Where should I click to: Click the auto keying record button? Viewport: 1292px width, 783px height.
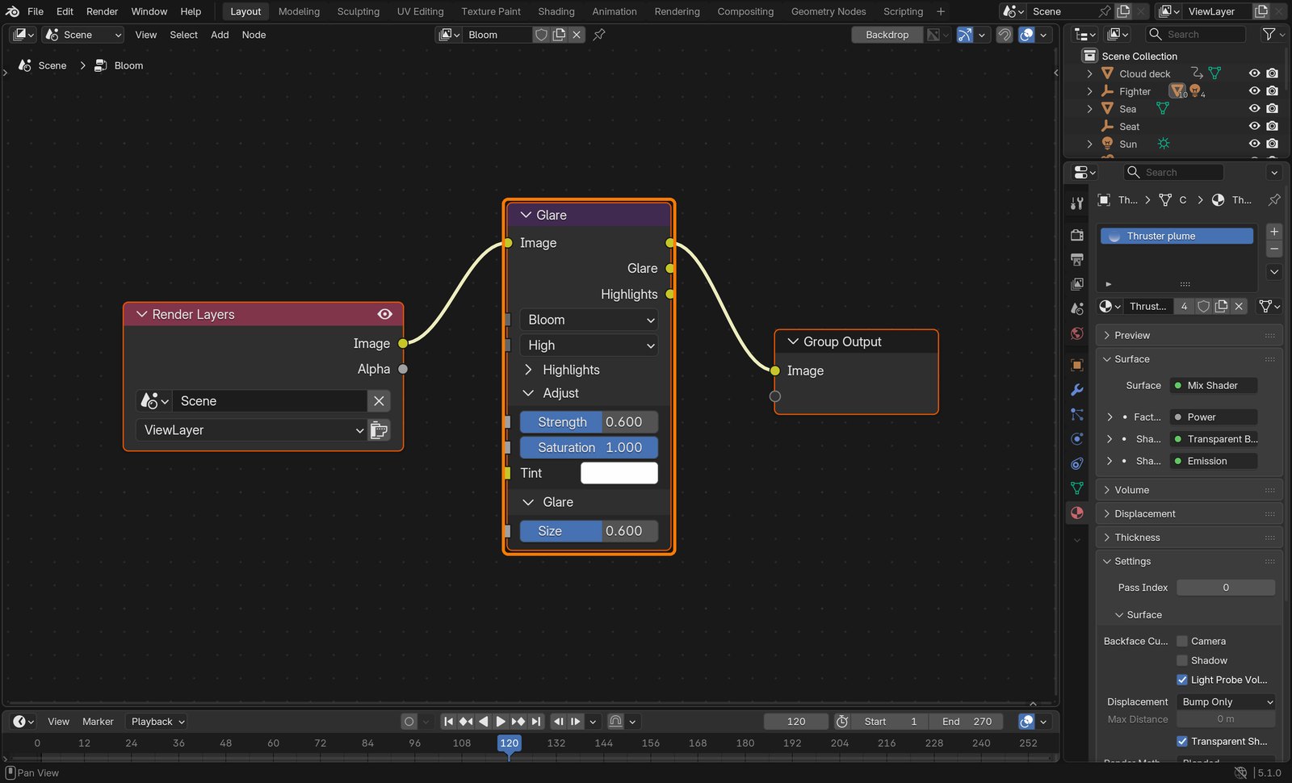click(x=409, y=722)
